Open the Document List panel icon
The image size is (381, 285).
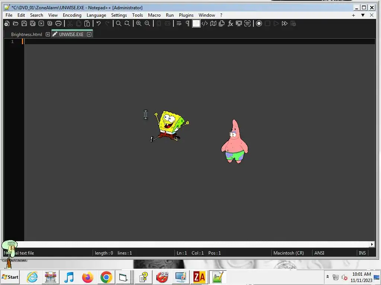click(x=222, y=23)
